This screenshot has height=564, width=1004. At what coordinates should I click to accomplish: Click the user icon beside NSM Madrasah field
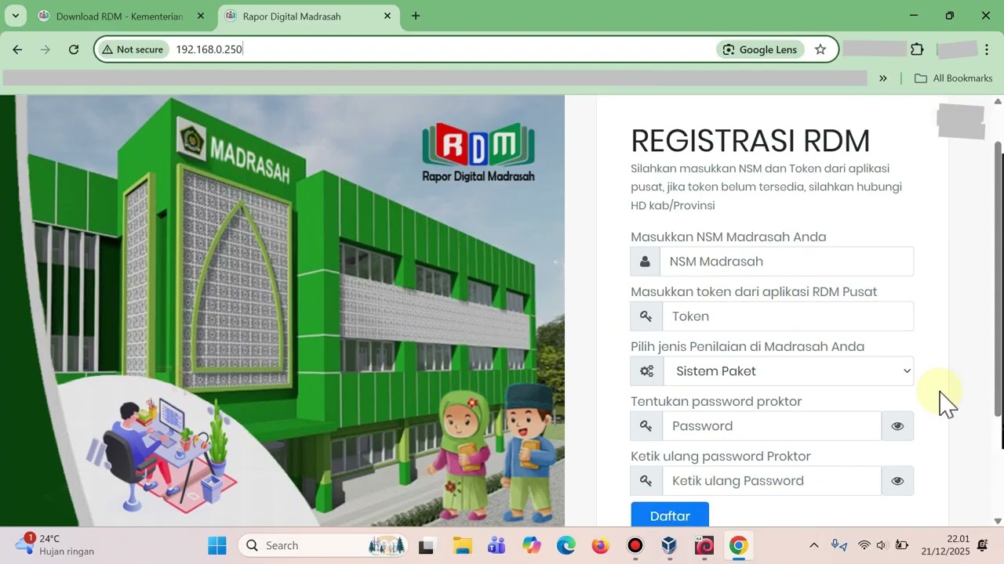coord(645,262)
